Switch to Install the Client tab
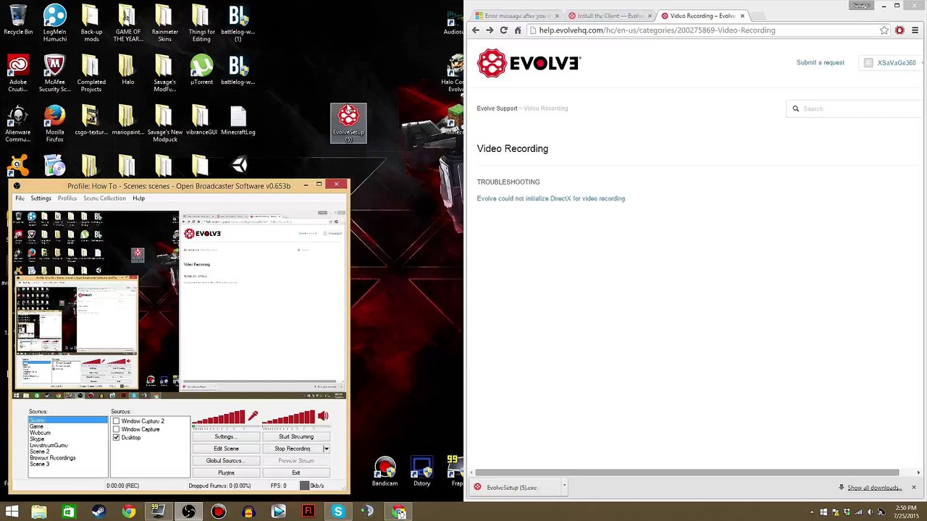The height and width of the screenshot is (521, 927). tap(611, 16)
